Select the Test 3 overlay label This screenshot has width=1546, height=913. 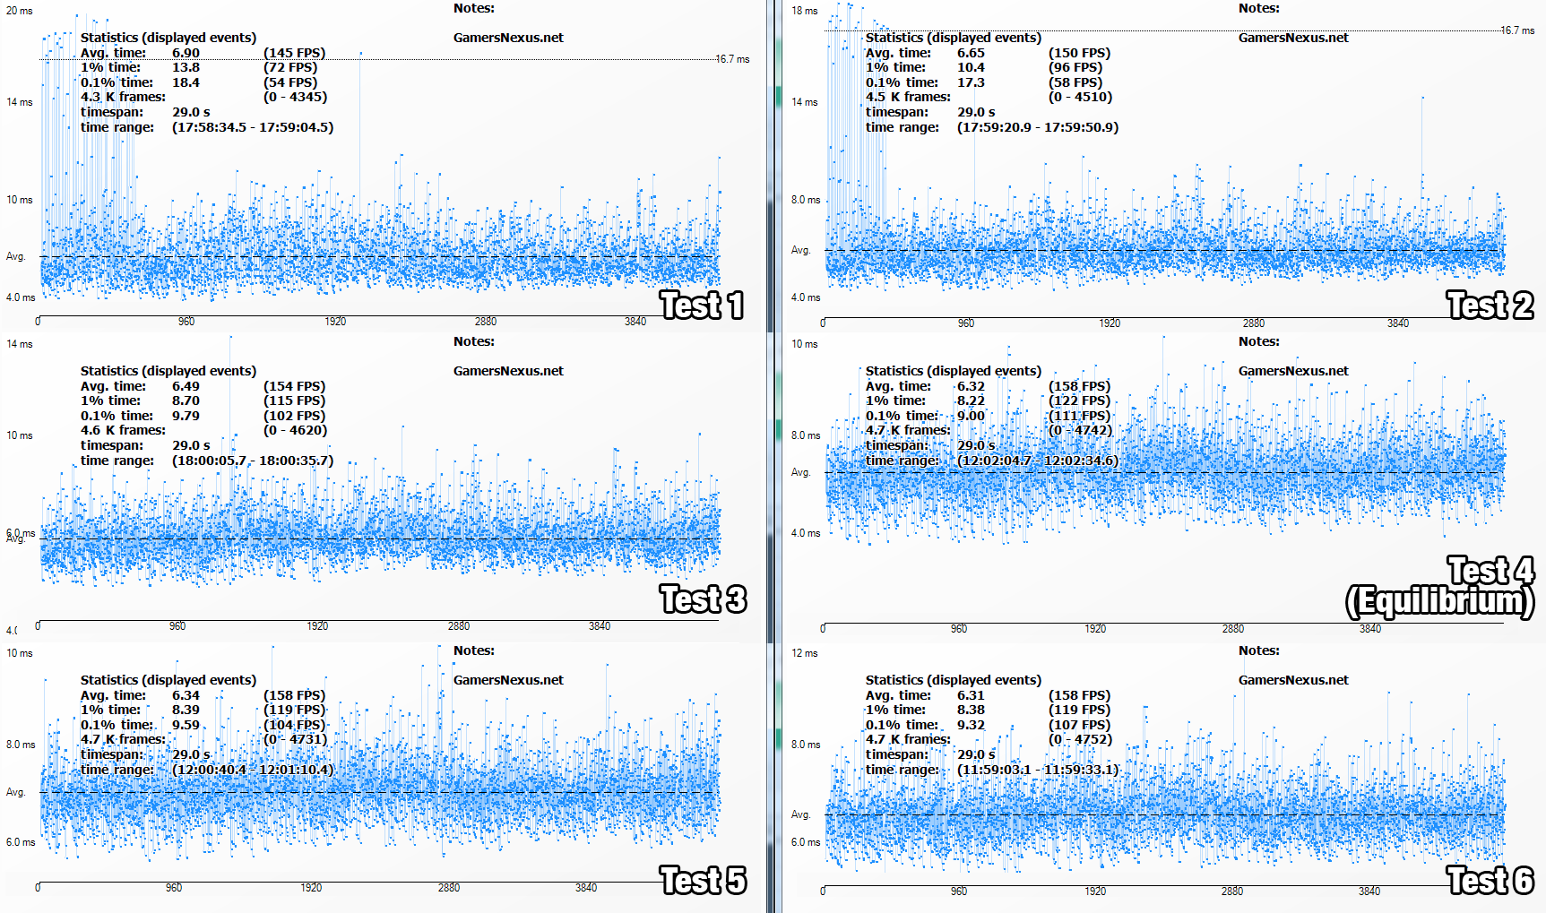pyautogui.click(x=703, y=599)
